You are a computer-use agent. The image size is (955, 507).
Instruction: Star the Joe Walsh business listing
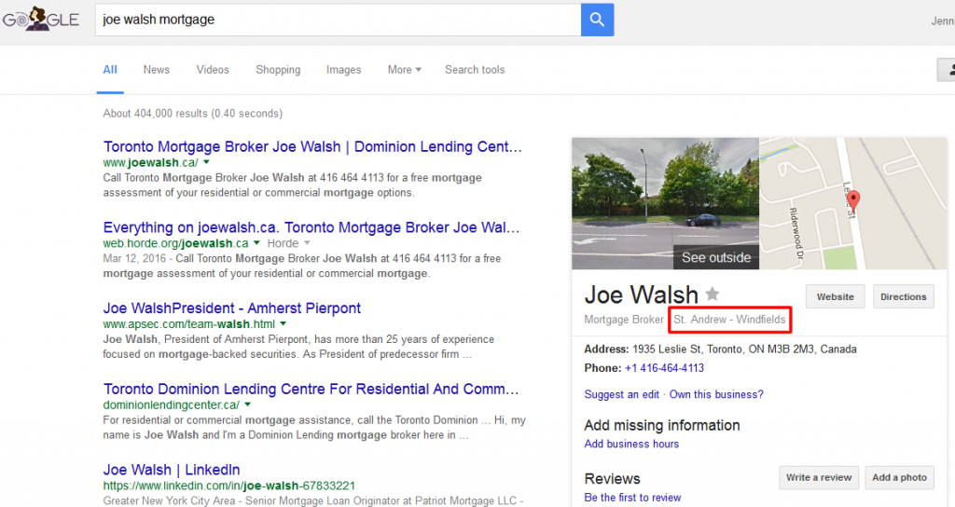tap(712, 295)
